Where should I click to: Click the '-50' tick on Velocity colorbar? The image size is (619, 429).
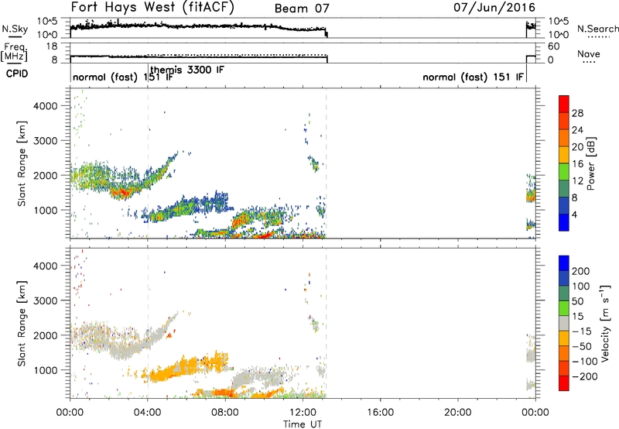coord(582,346)
